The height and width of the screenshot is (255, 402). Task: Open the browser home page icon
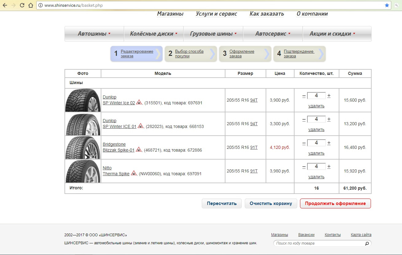(30, 5)
